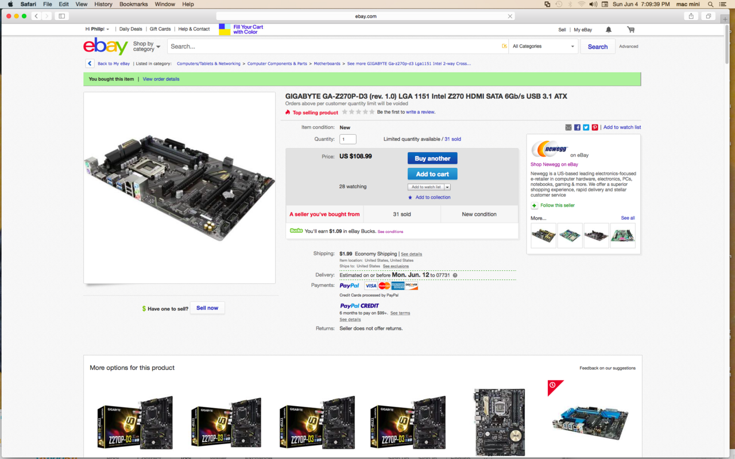Viewport: 735px width, 459px height.
Task: Share the listing on Facebook
Action: tap(577, 127)
